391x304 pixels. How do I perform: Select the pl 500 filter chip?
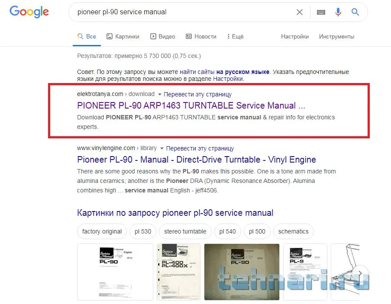pyautogui.click(x=257, y=231)
